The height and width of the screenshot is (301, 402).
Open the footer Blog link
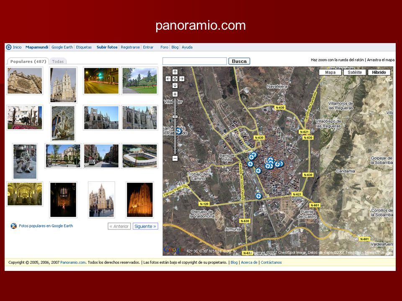pyautogui.click(x=234, y=263)
